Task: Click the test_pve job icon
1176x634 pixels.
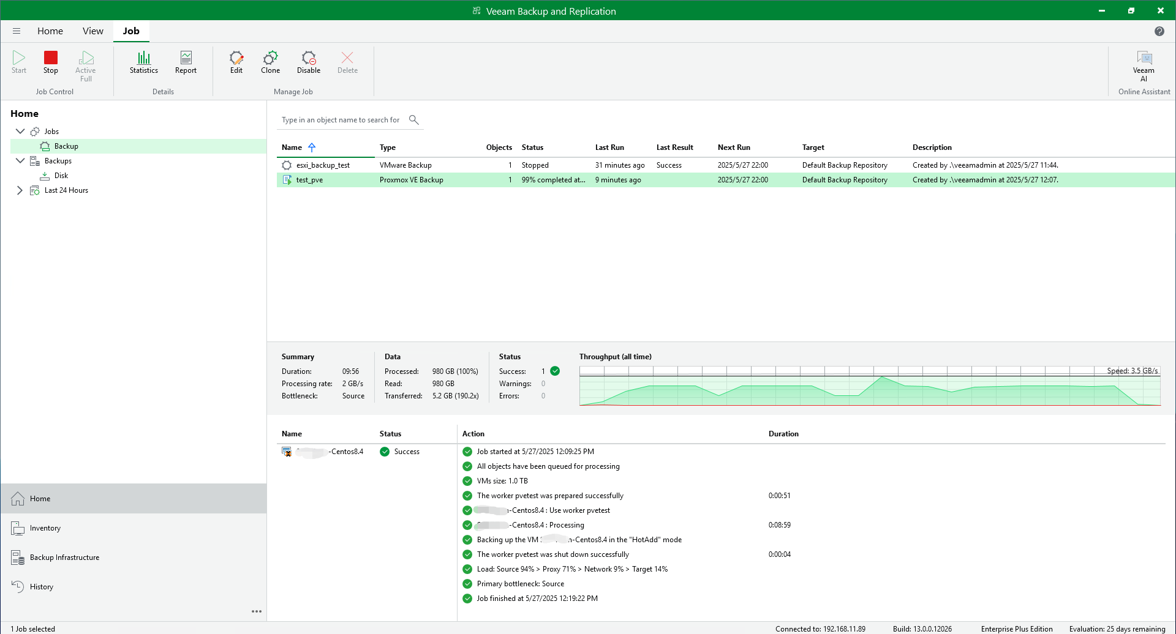Action: click(x=287, y=180)
